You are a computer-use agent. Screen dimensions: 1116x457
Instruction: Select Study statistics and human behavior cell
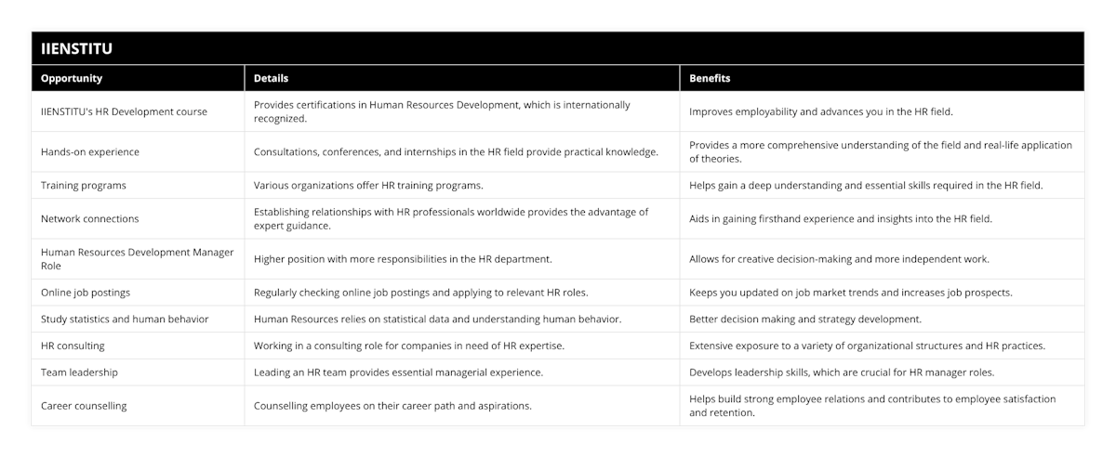tap(138, 319)
